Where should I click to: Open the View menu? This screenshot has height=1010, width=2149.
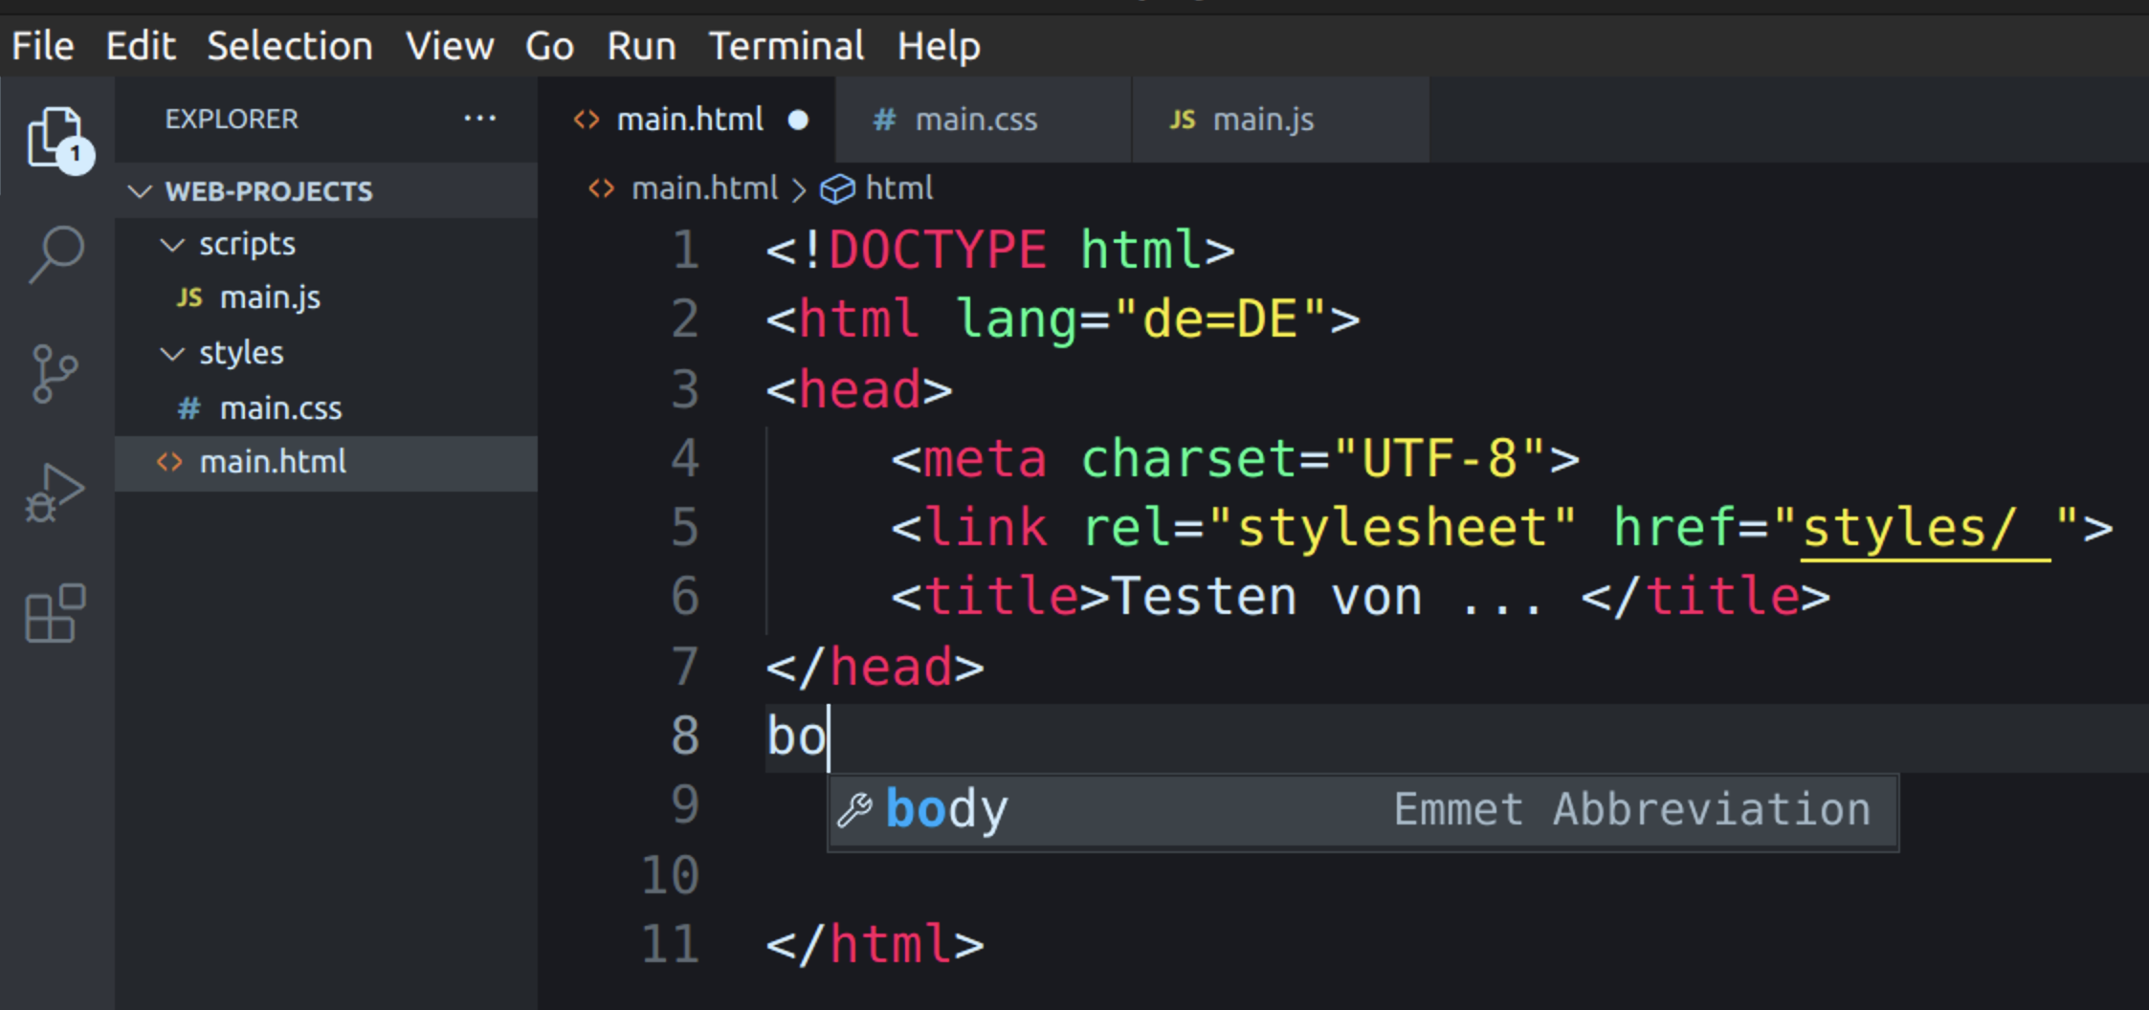pyautogui.click(x=450, y=46)
